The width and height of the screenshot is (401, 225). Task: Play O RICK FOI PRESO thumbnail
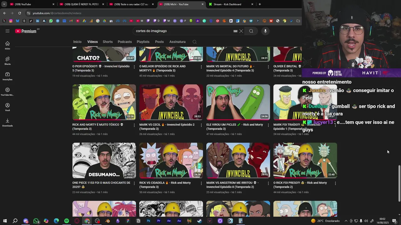[x=305, y=161]
